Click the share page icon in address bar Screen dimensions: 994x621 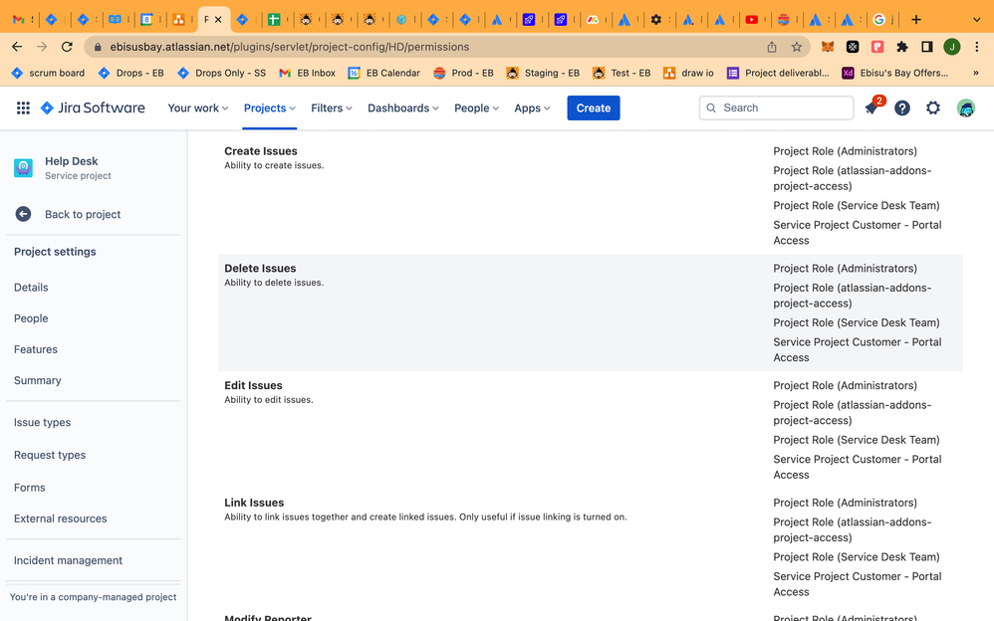coord(772,46)
